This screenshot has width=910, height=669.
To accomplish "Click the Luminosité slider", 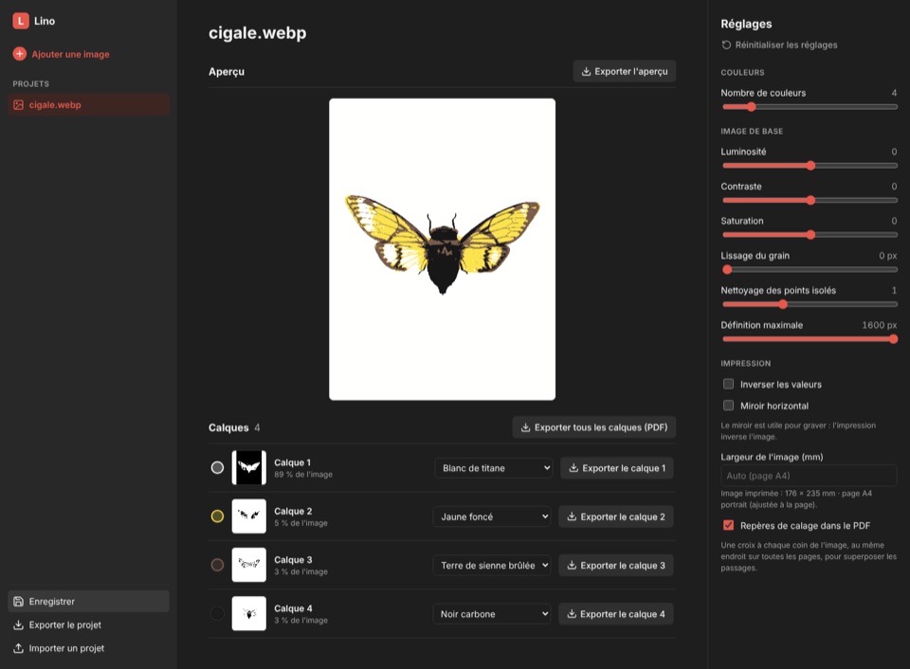I will click(x=810, y=166).
